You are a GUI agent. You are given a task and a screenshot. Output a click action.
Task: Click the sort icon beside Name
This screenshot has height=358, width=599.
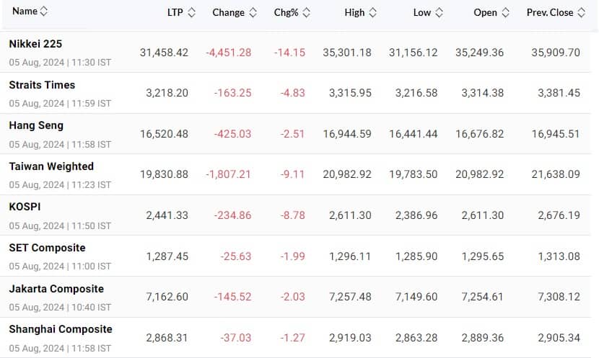pos(44,12)
